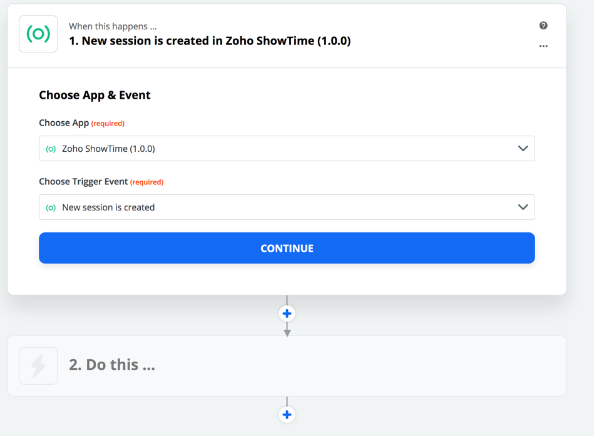The image size is (594, 436).
Task: Click small ShowTime icon in Choose App field
Action: coord(51,149)
